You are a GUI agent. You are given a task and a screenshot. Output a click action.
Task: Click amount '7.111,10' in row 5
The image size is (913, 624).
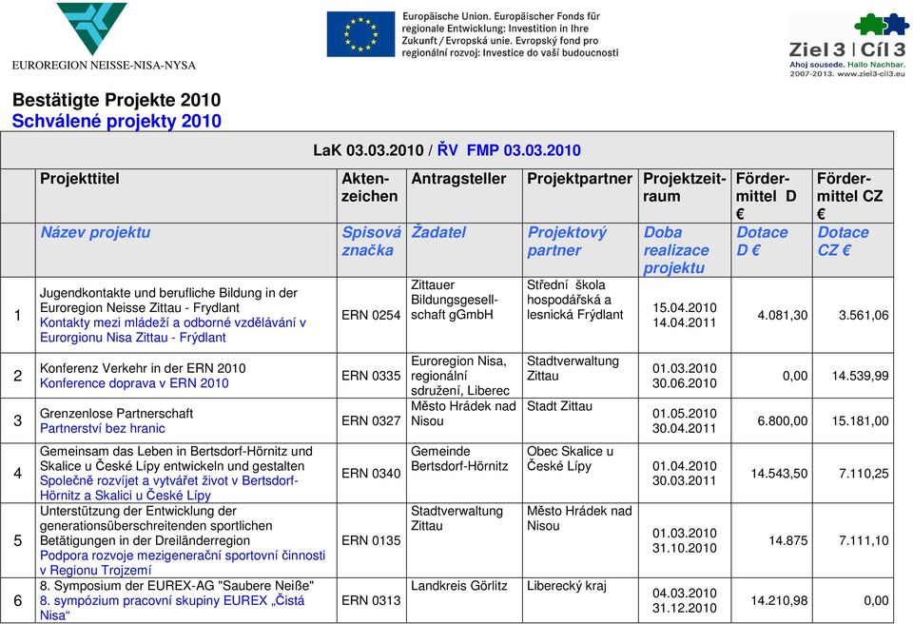pyautogui.click(x=864, y=540)
